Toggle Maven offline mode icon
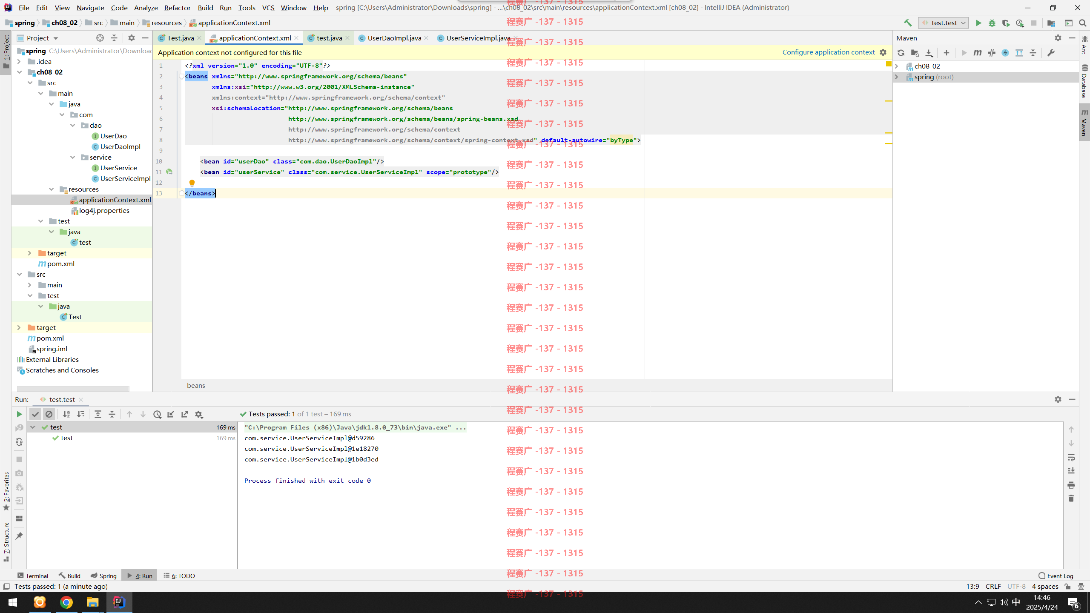 click(x=992, y=53)
